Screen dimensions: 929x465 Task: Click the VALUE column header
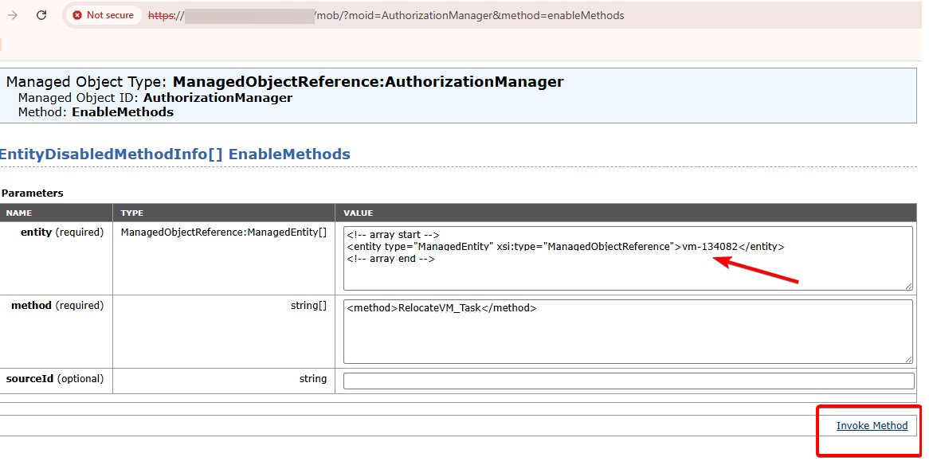tap(358, 213)
